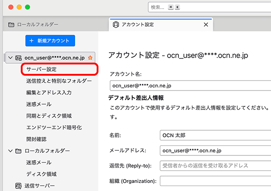271x191 pixels.
Task: Select 同期とディスク領域 under the account
Action: click(x=49, y=116)
